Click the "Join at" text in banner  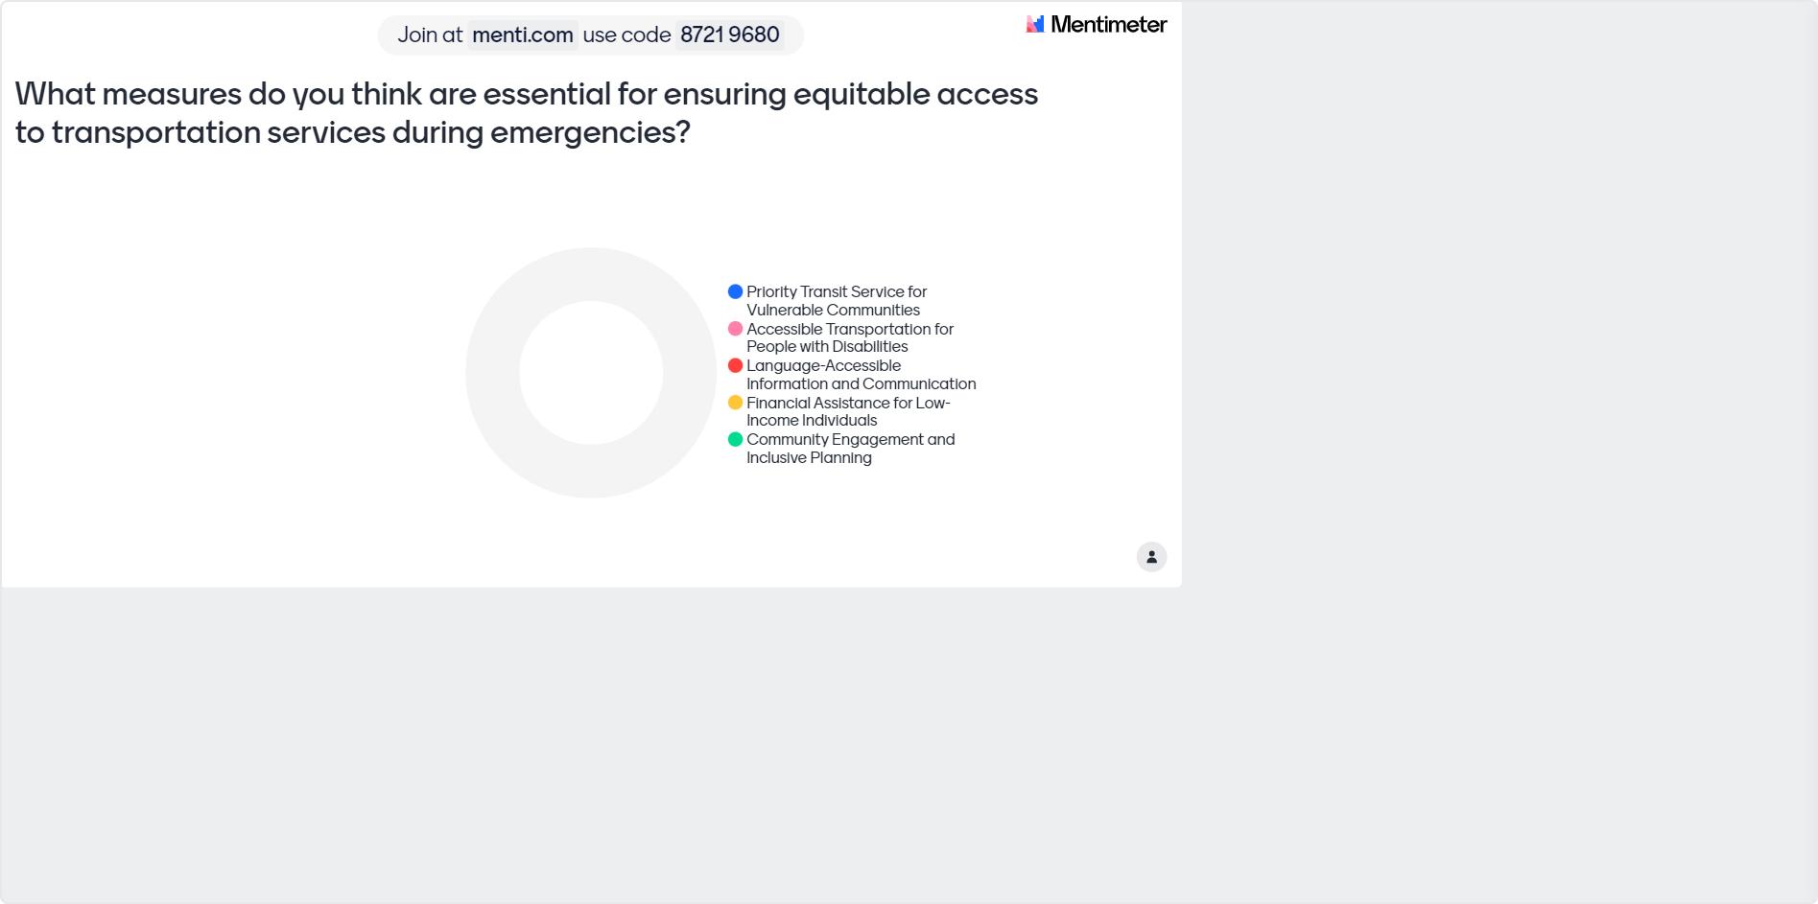click(430, 35)
